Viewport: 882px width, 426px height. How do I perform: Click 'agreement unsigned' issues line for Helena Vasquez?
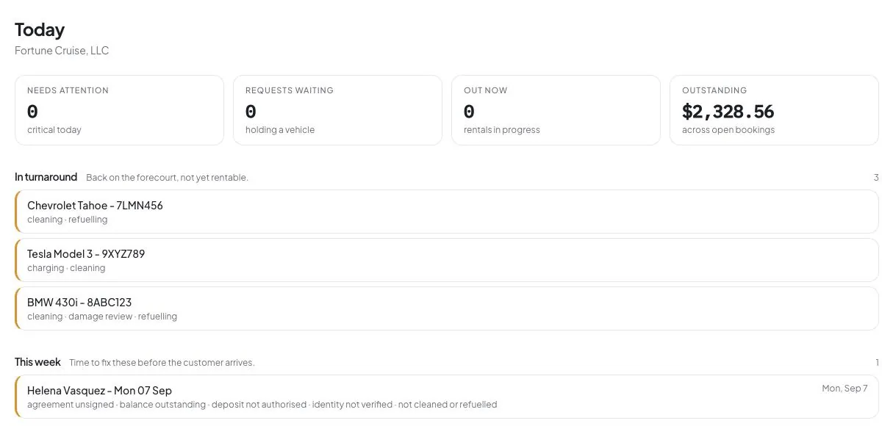click(x=262, y=405)
